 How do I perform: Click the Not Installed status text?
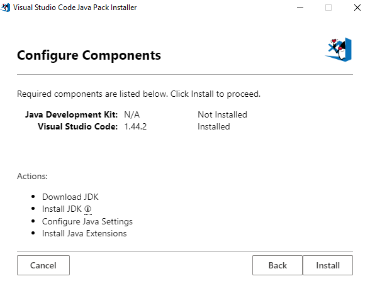[222, 114]
